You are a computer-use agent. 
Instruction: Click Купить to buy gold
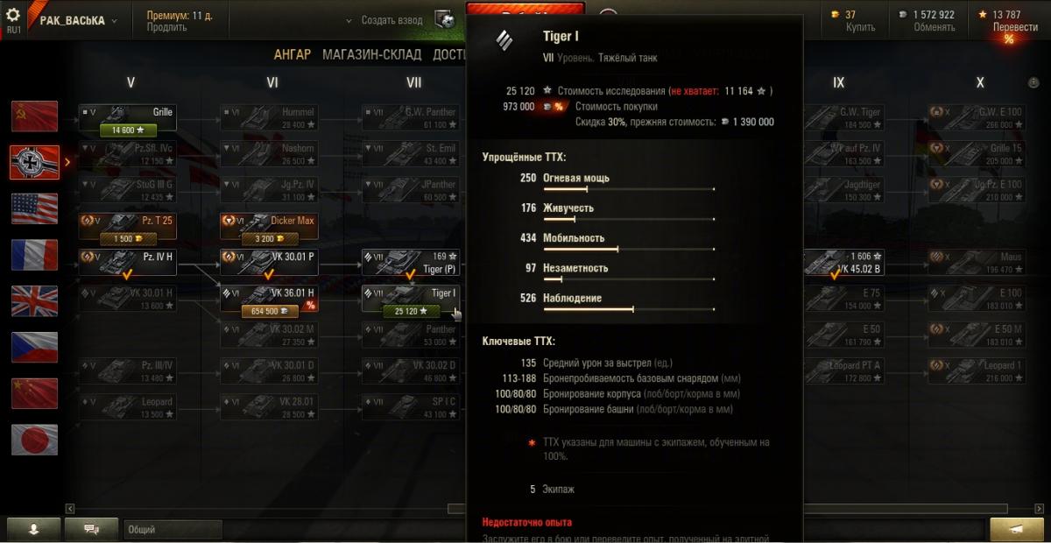pos(860,27)
